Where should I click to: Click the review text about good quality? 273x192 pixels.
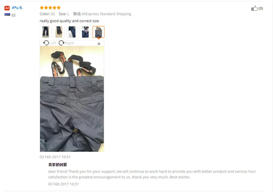69,21
